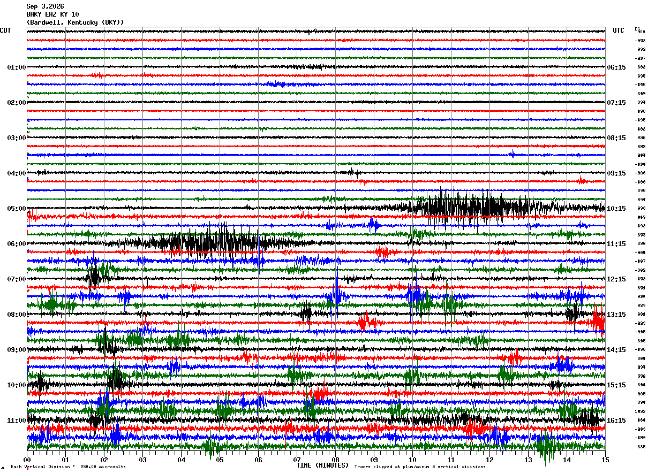Click the Sep 3,2026 date text
The height and width of the screenshot is (474, 648).
point(45,6)
